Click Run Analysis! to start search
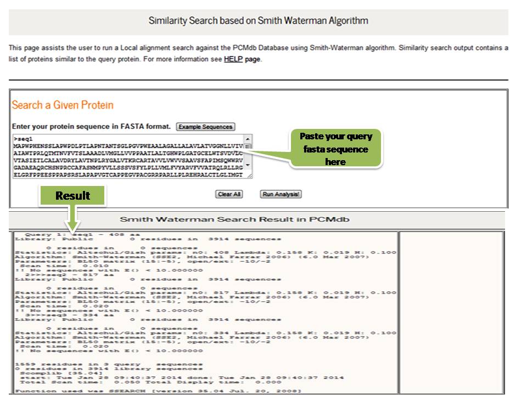This screenshot has width=527, height=395. coord(282,194)
